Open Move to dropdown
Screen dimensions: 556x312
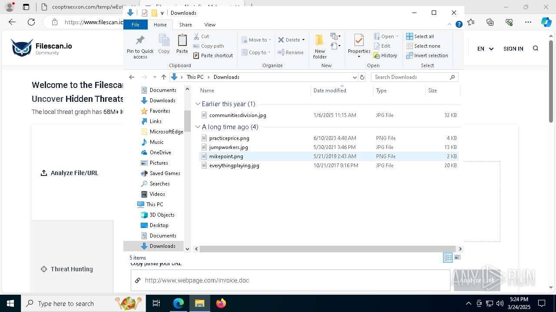(x=256, y=40)
